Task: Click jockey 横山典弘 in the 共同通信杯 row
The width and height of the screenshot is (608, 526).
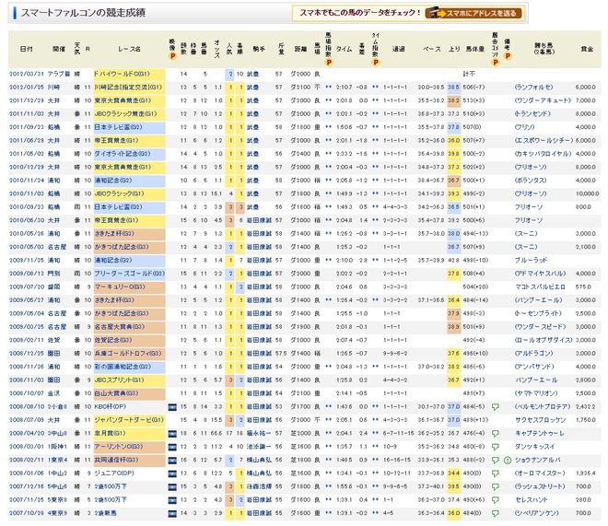Action: pyautogui.click(x=259, y=460)
